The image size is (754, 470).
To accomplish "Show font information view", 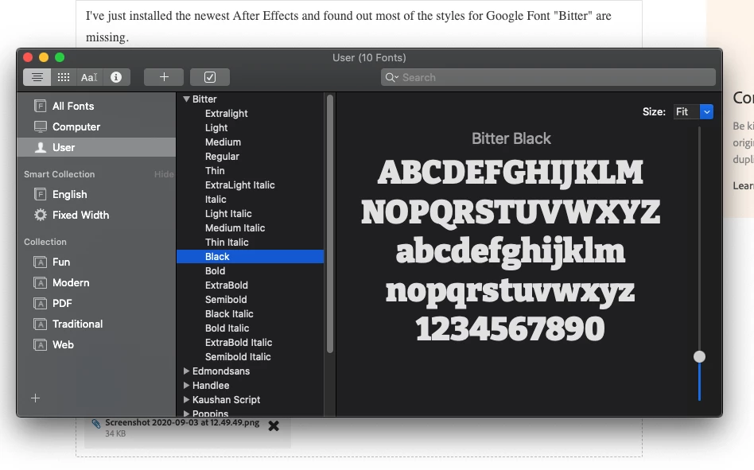I will pyautogui.click(x=116, y=77).
